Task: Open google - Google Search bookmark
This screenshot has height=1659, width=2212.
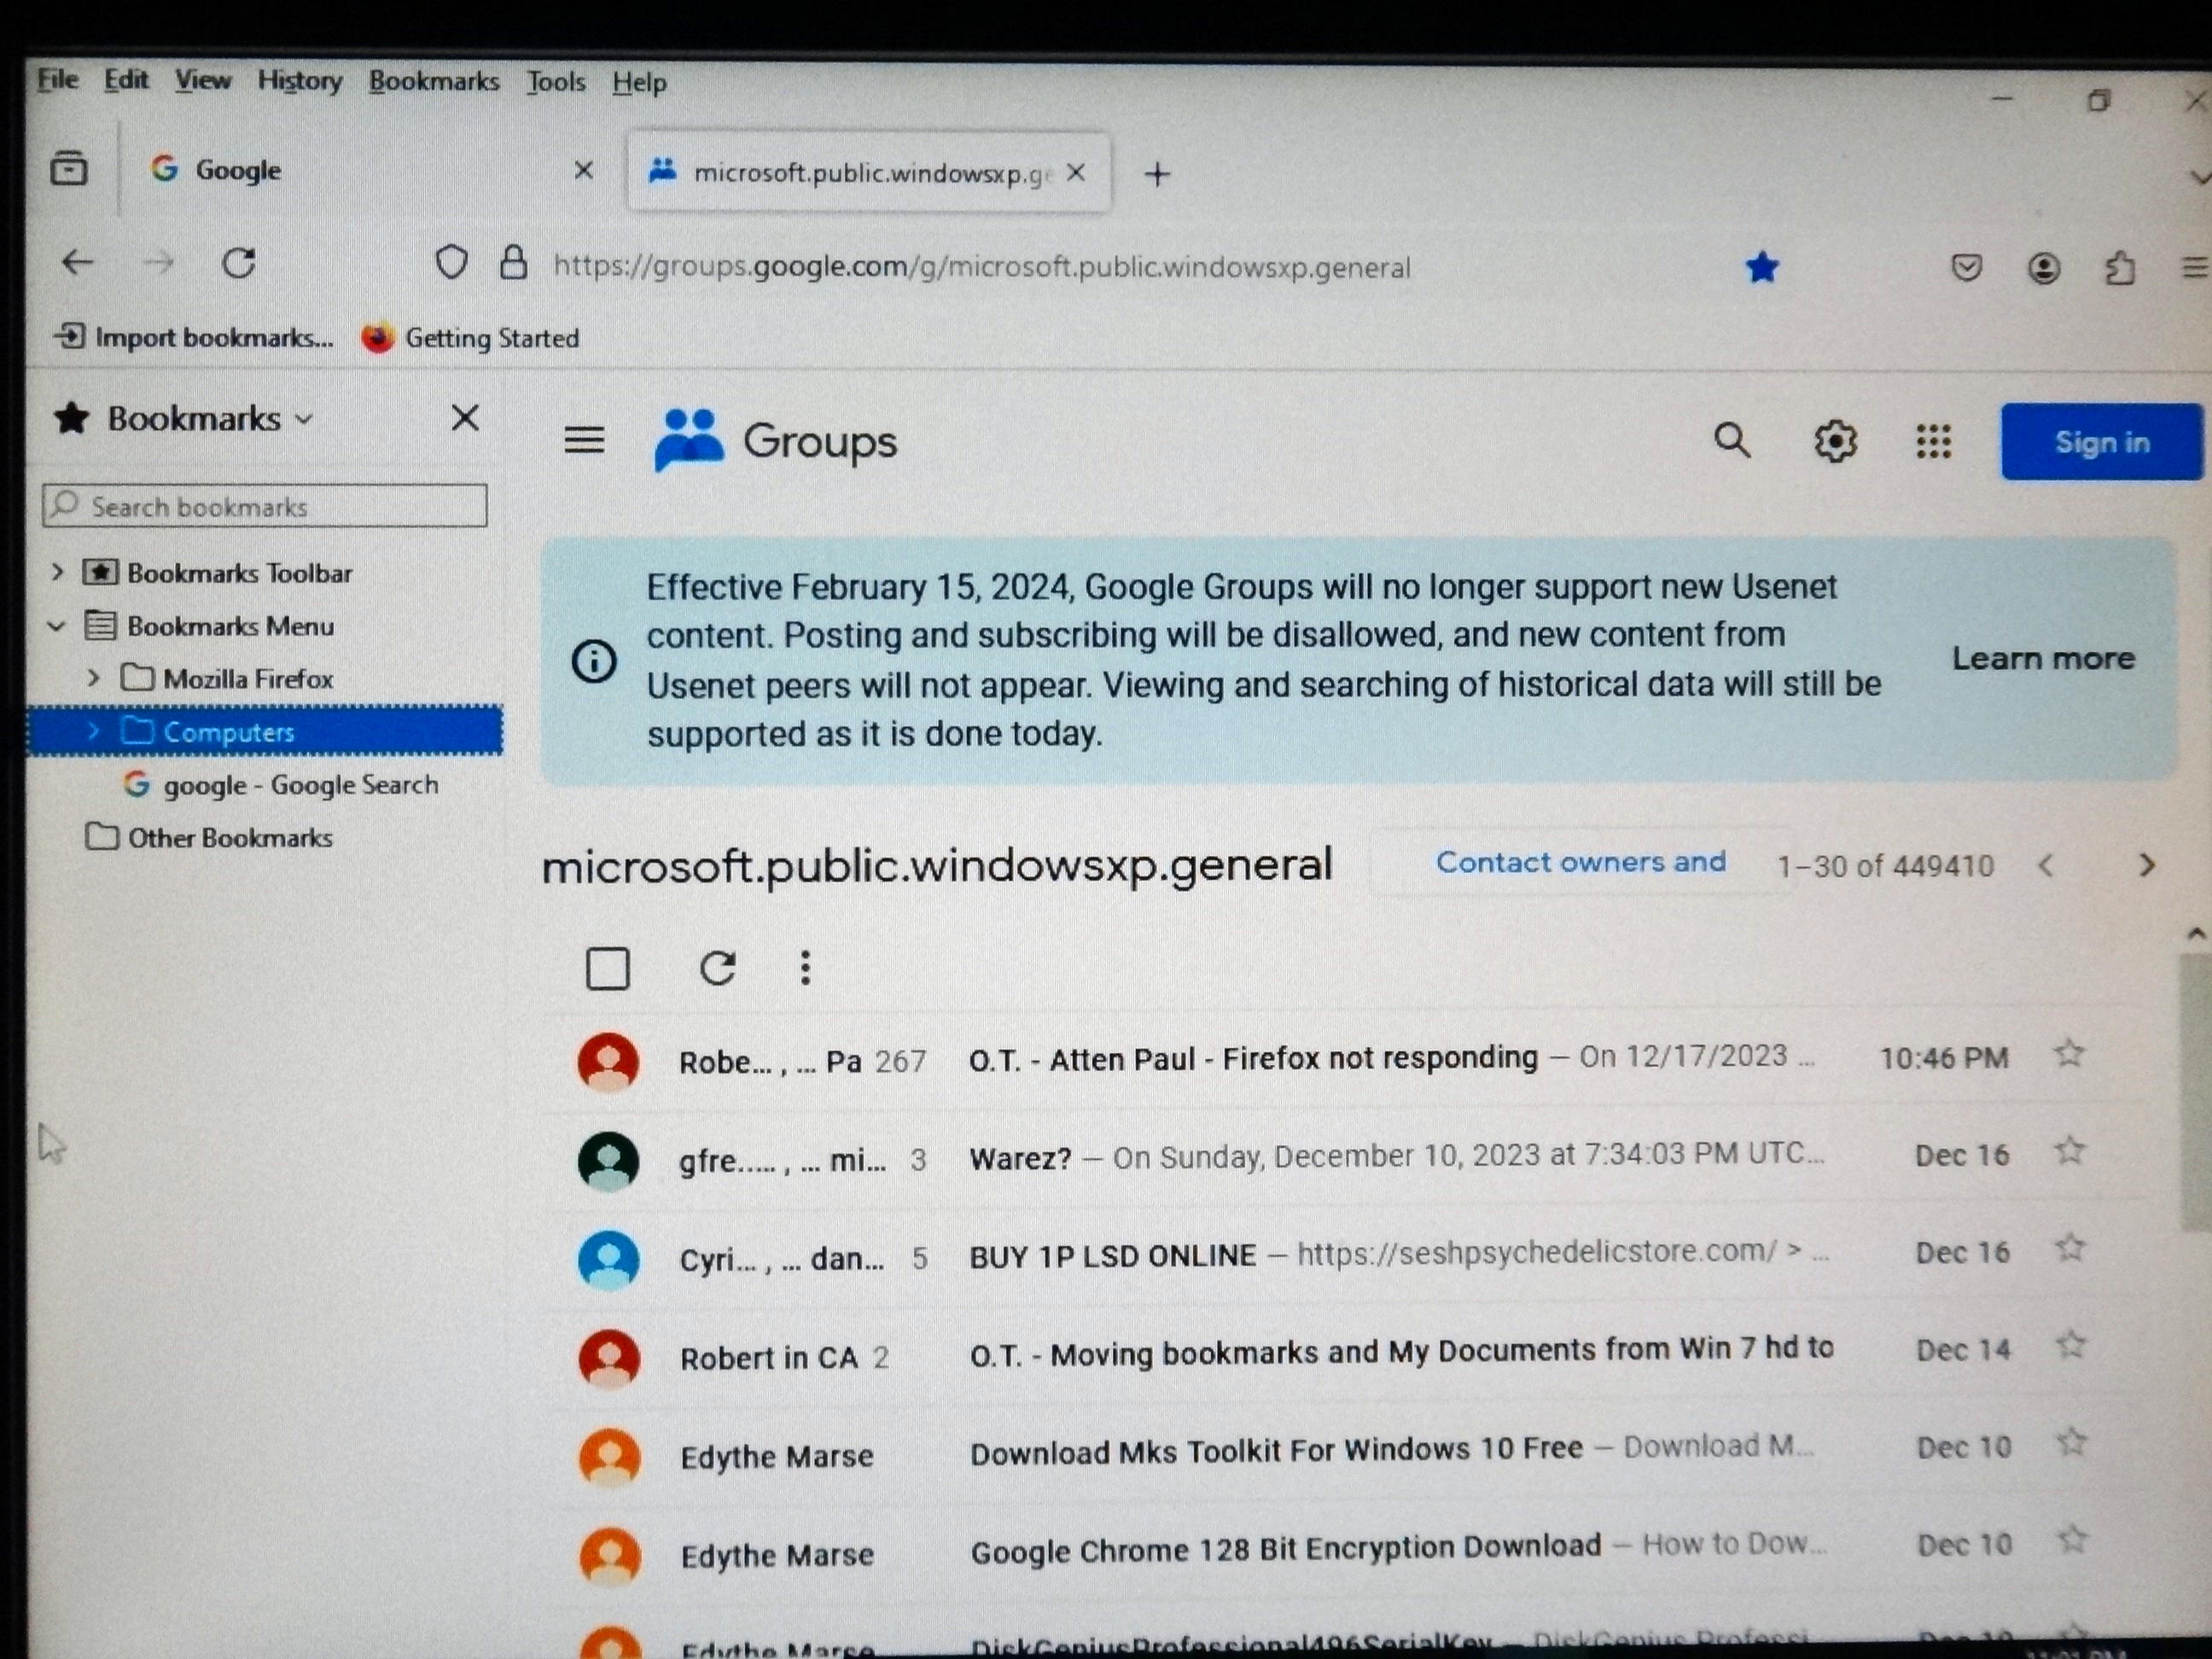Action: tap(280, 785)
